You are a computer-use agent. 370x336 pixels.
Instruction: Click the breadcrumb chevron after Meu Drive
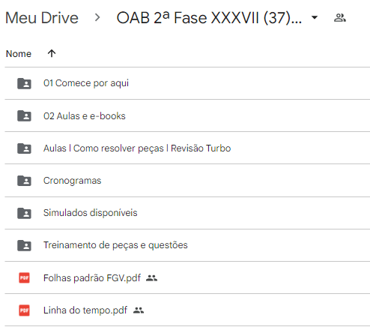pos(97,17)
